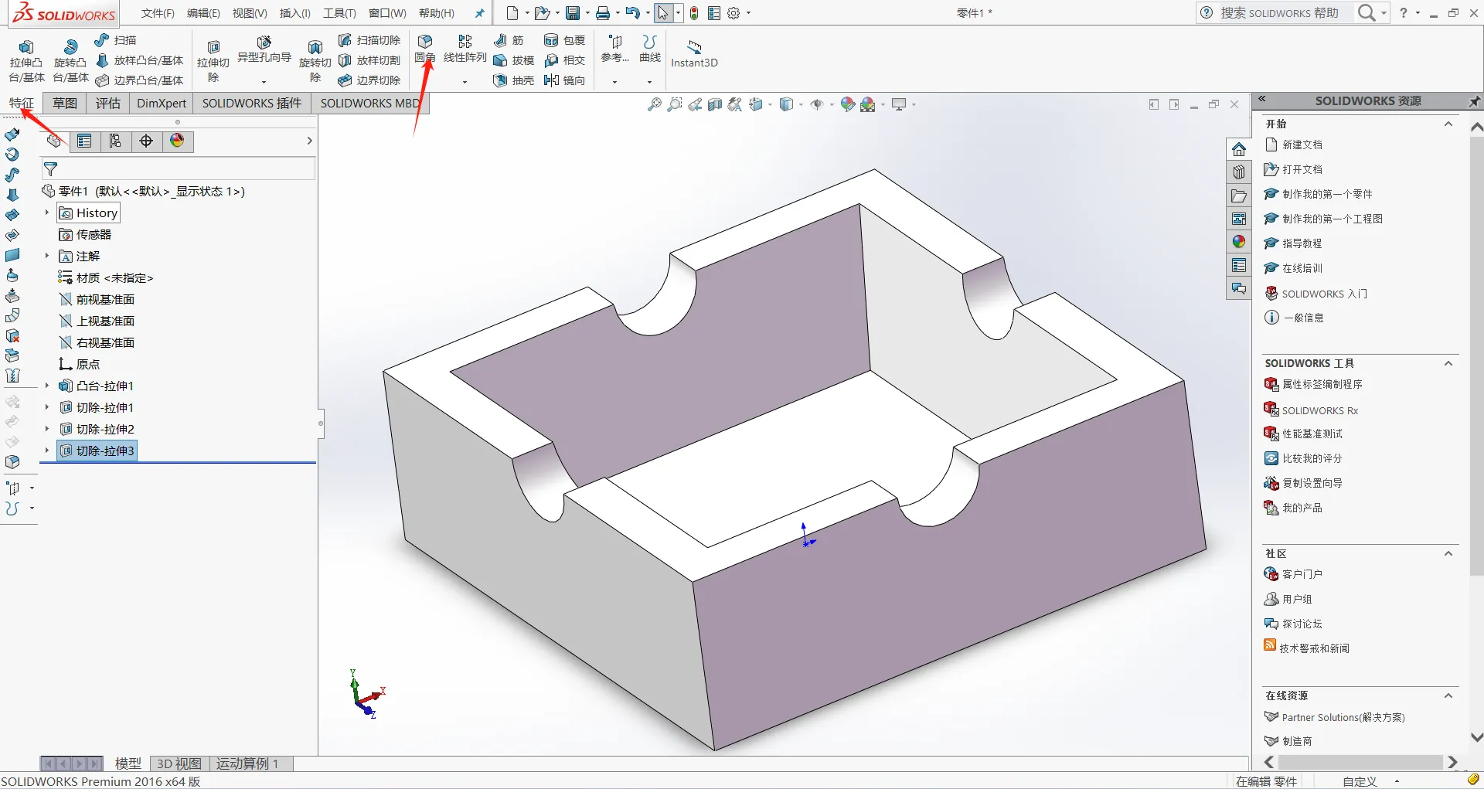
Task: Collapse the SOLIDWORKS 工具 section
Action: tap(1448, 363)
